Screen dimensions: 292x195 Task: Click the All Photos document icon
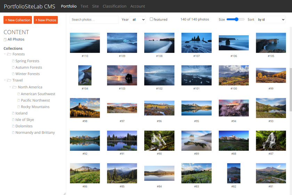[x=5, y=40]
